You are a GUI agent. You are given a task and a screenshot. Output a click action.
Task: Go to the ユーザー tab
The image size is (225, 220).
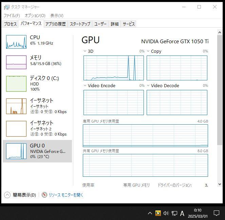point(100,24)
